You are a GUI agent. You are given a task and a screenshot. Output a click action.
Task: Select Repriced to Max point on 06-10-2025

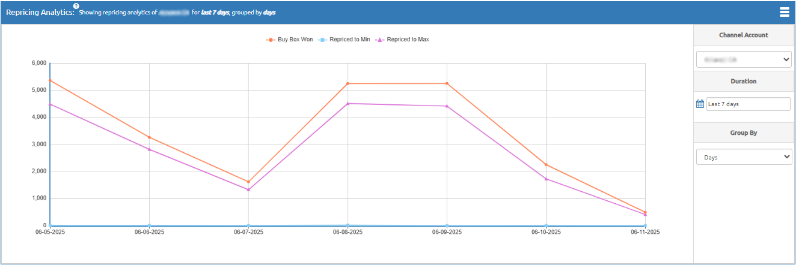[x=546, y=179]
